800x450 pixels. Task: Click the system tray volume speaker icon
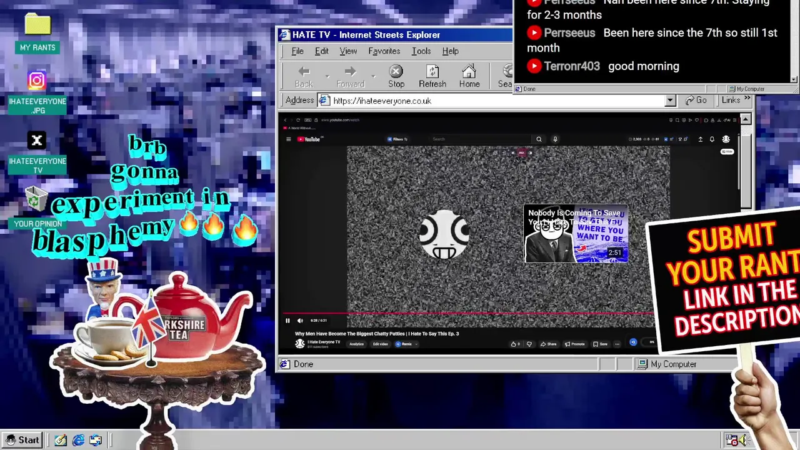pos(742,441)
